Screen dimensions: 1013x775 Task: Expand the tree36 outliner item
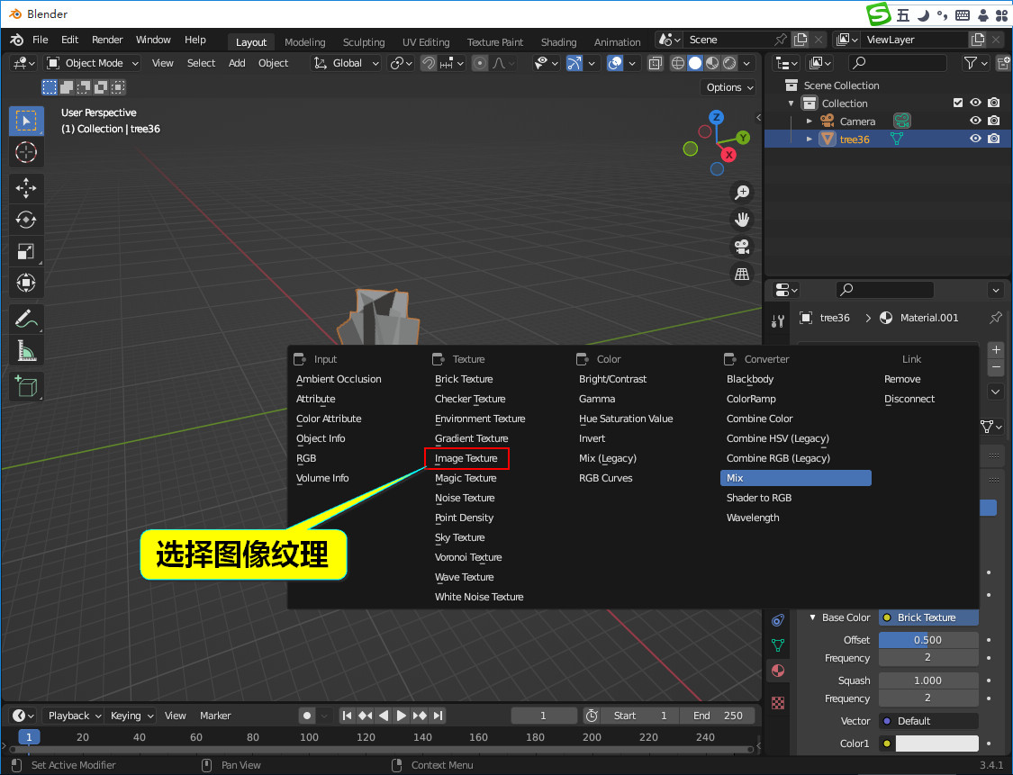tap(809, 139)
